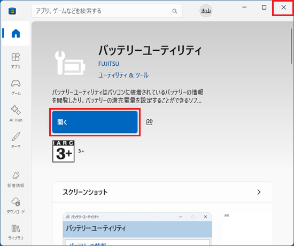Click the バッテリーユーティリティ app title
This screenshot has width=294, height=246.
(150, 50)
